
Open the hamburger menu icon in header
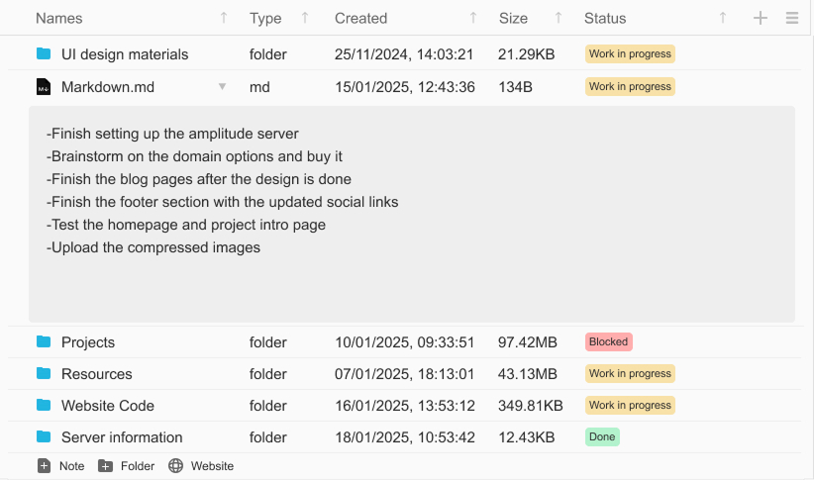791,18
